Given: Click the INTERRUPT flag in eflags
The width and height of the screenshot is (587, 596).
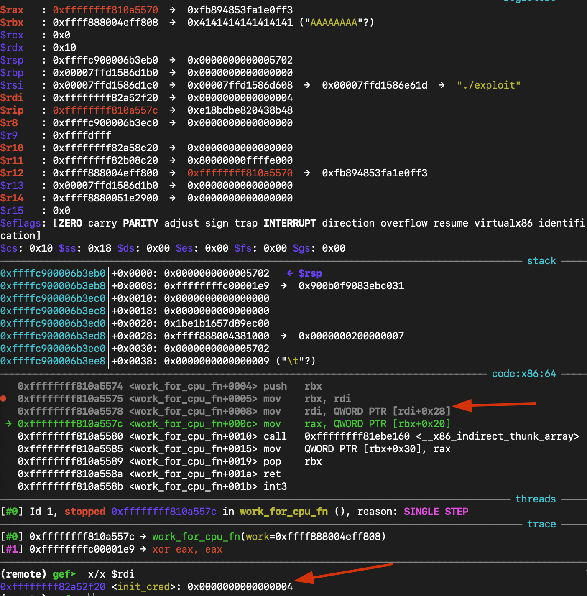Looking at the screenshot, I should [289, 223].
